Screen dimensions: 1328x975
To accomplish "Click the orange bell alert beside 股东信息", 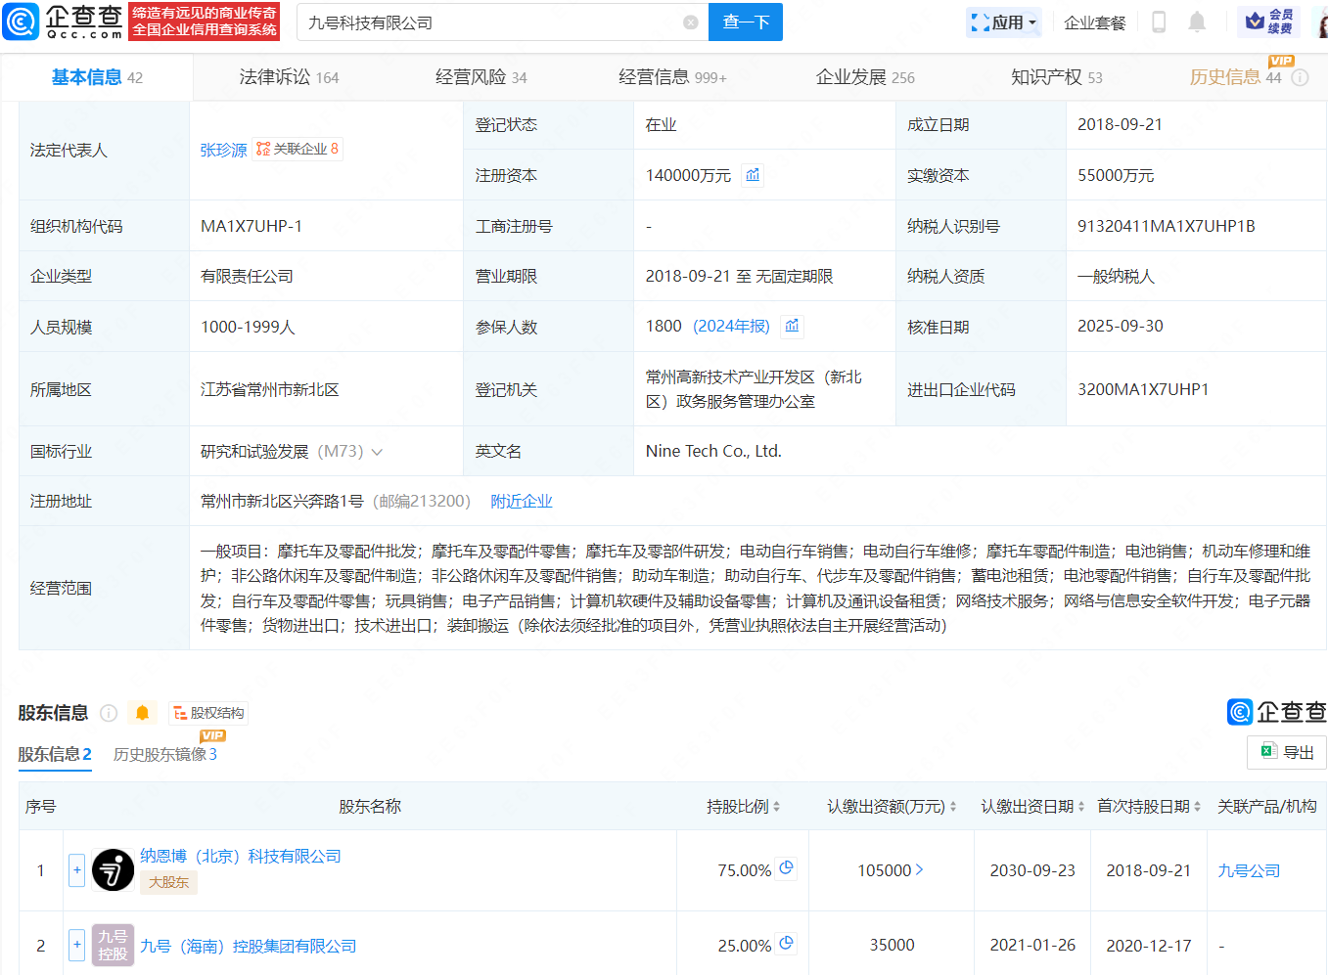I will (142, 713).
